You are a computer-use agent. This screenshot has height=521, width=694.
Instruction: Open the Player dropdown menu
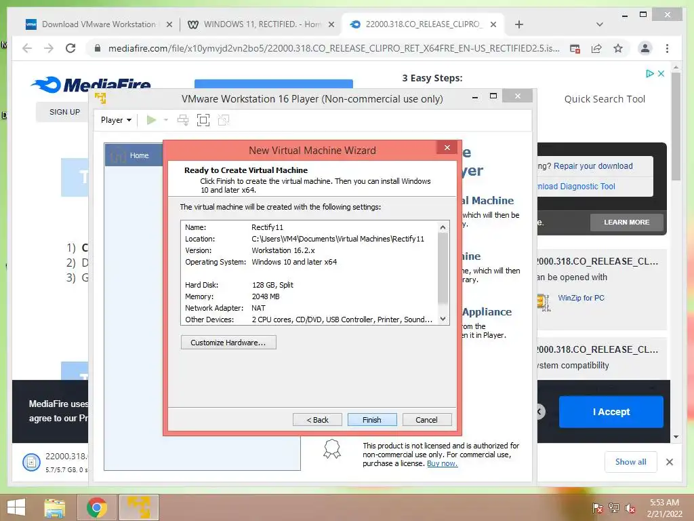coord(116,120)
